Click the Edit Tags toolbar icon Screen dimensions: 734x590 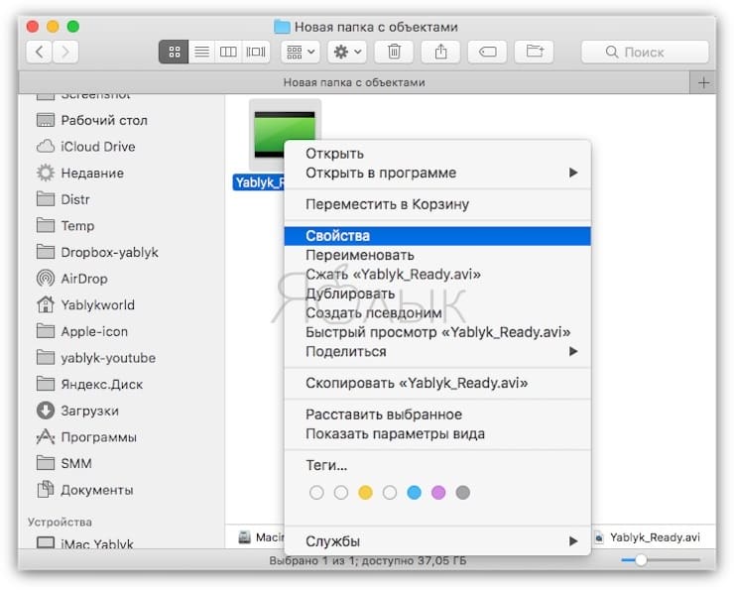point(486,52)
